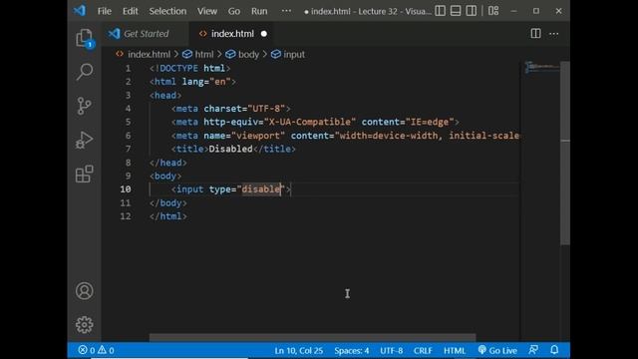Click line number 7 in gutter

point(129,149)
